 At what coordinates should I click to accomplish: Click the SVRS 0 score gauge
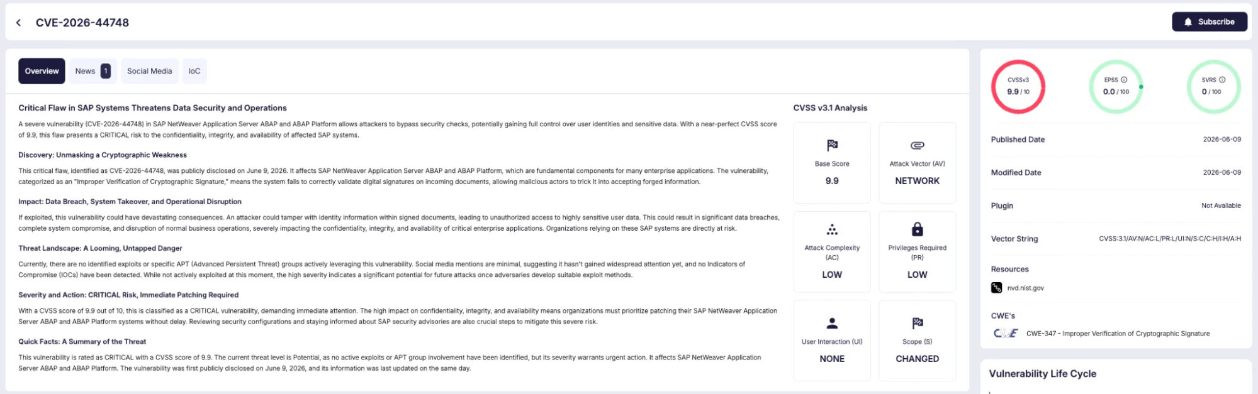click(x=1213, y=87)
